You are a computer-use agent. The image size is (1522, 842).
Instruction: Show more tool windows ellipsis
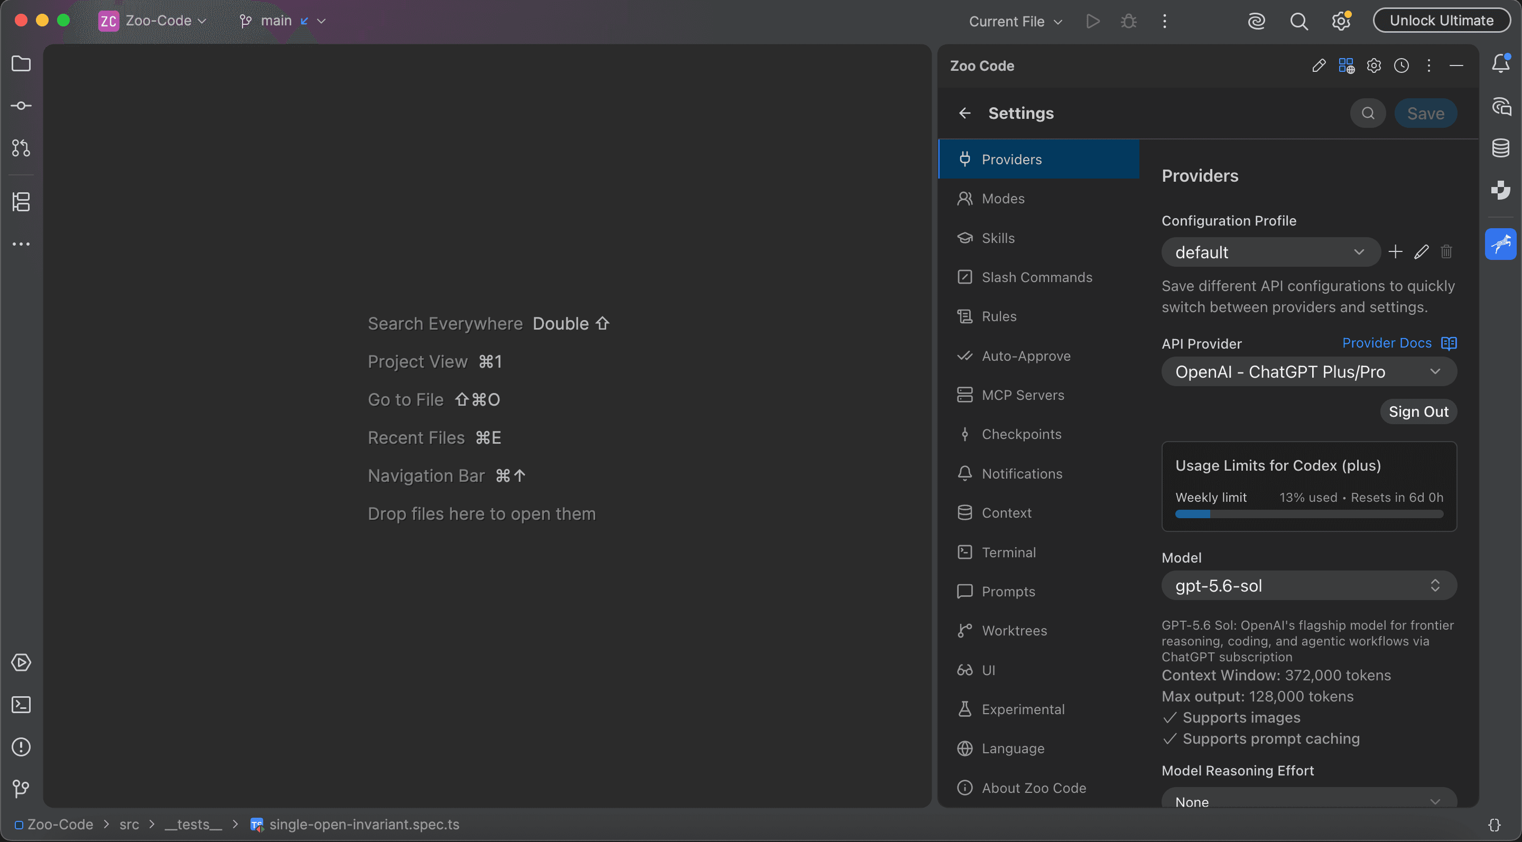click(x=21, y=244)
